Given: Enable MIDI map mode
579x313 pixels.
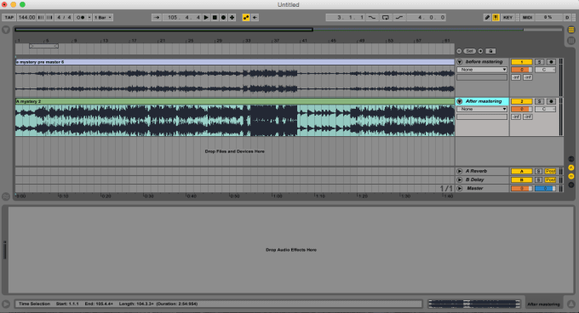Looking at the screenshot, I should pos(527,17).
